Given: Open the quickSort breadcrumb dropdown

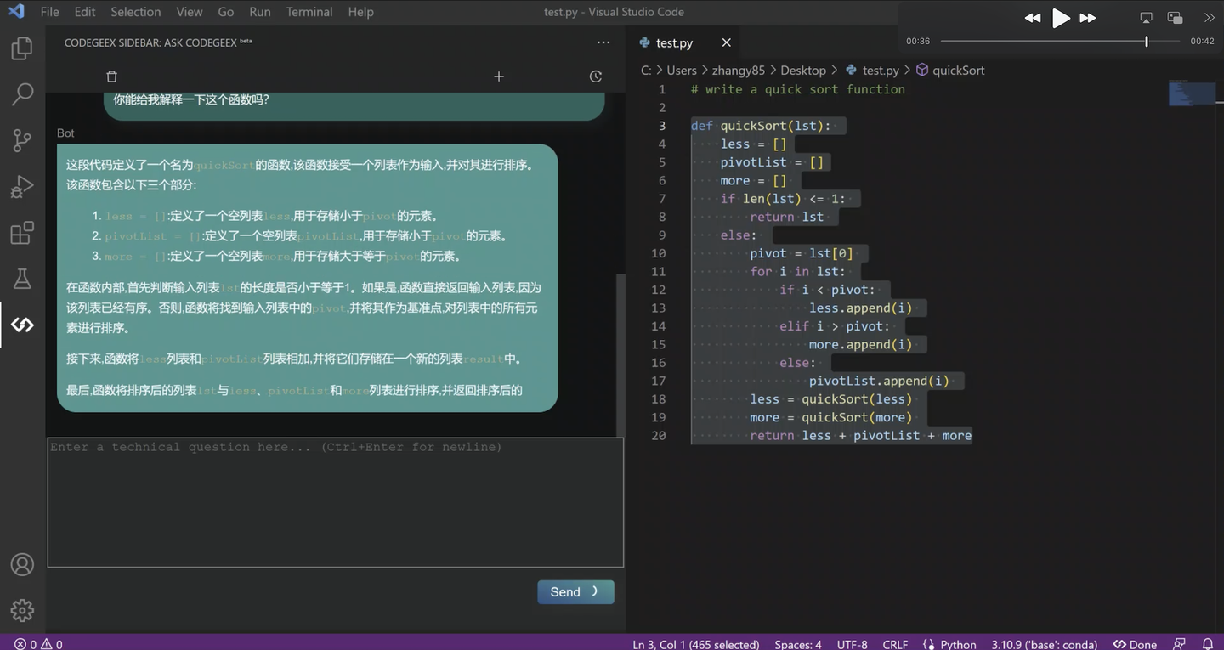Looking at the screenshot, I should (958, 70).
